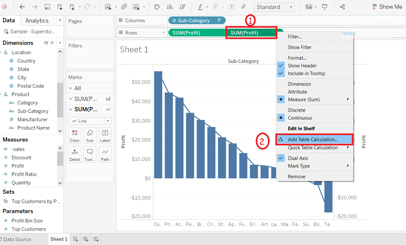Click the first SUM(Profit) pill in Rows
This screenshot has width=406, height=245.
click(197, 33)
